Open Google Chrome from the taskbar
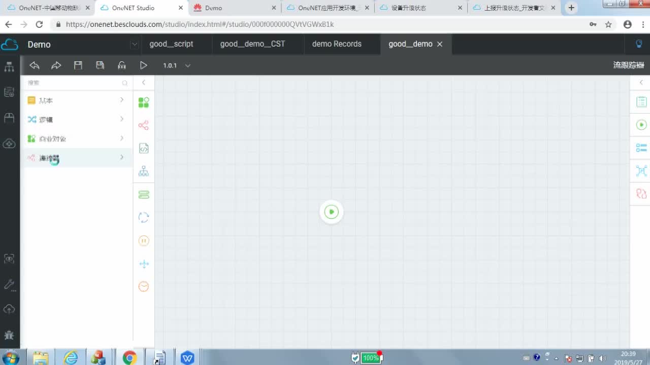The height and width of the screenshot is (365, 650). click(129, 358)
